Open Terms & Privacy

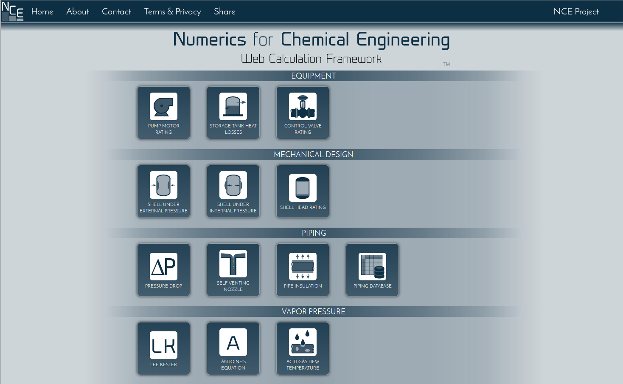(x=172, y=11)
